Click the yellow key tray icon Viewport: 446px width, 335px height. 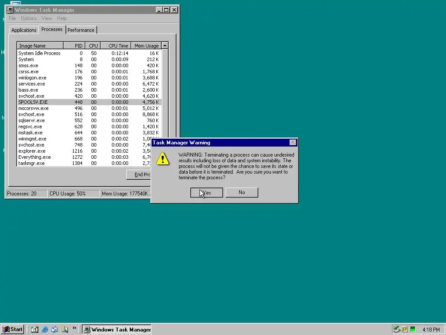[405, 330]
